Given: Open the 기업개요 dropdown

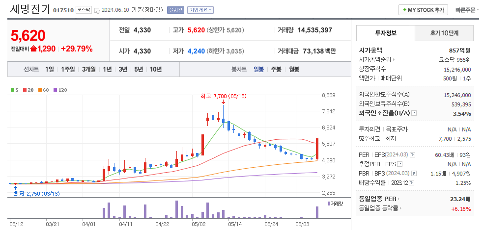Looking at the screenshot, I should pyautogui.click(x=200, y=10).
